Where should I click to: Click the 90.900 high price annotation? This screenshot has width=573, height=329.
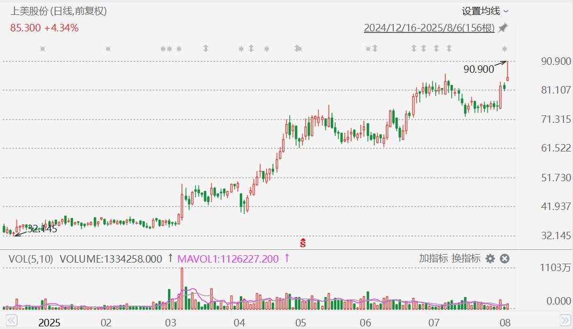click(x=478, y=69)
